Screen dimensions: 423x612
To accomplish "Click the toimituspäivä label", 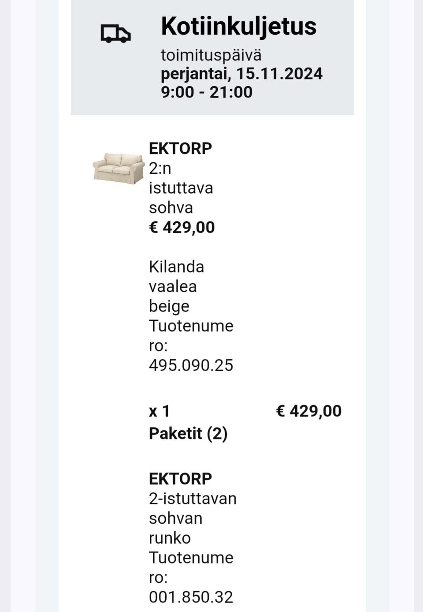I will 211,56.
